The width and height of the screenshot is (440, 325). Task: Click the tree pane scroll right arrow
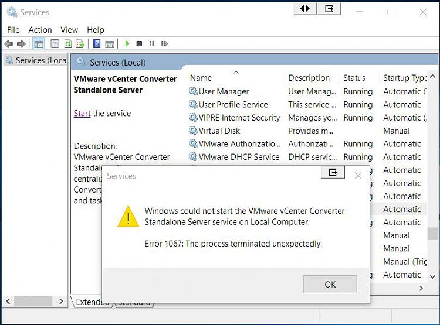(x=61, y=302)
